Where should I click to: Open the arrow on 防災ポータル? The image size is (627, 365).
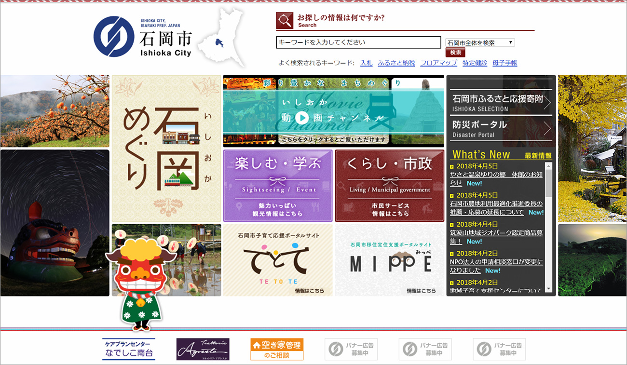(547, 128)
